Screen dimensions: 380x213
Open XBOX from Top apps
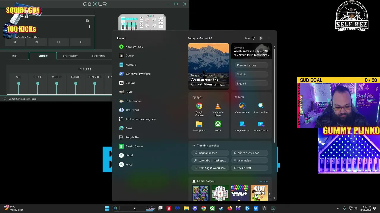pos(218,126)
